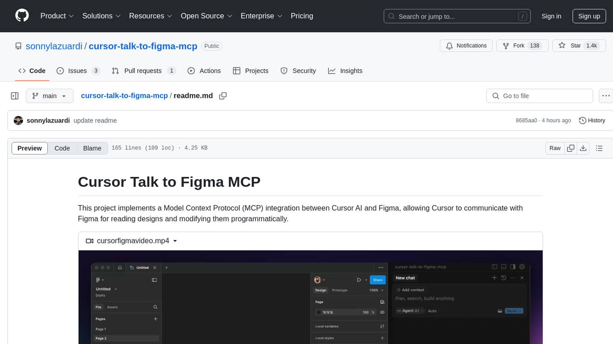
Task: Open the readme outline list
Action: pos(599,148)
